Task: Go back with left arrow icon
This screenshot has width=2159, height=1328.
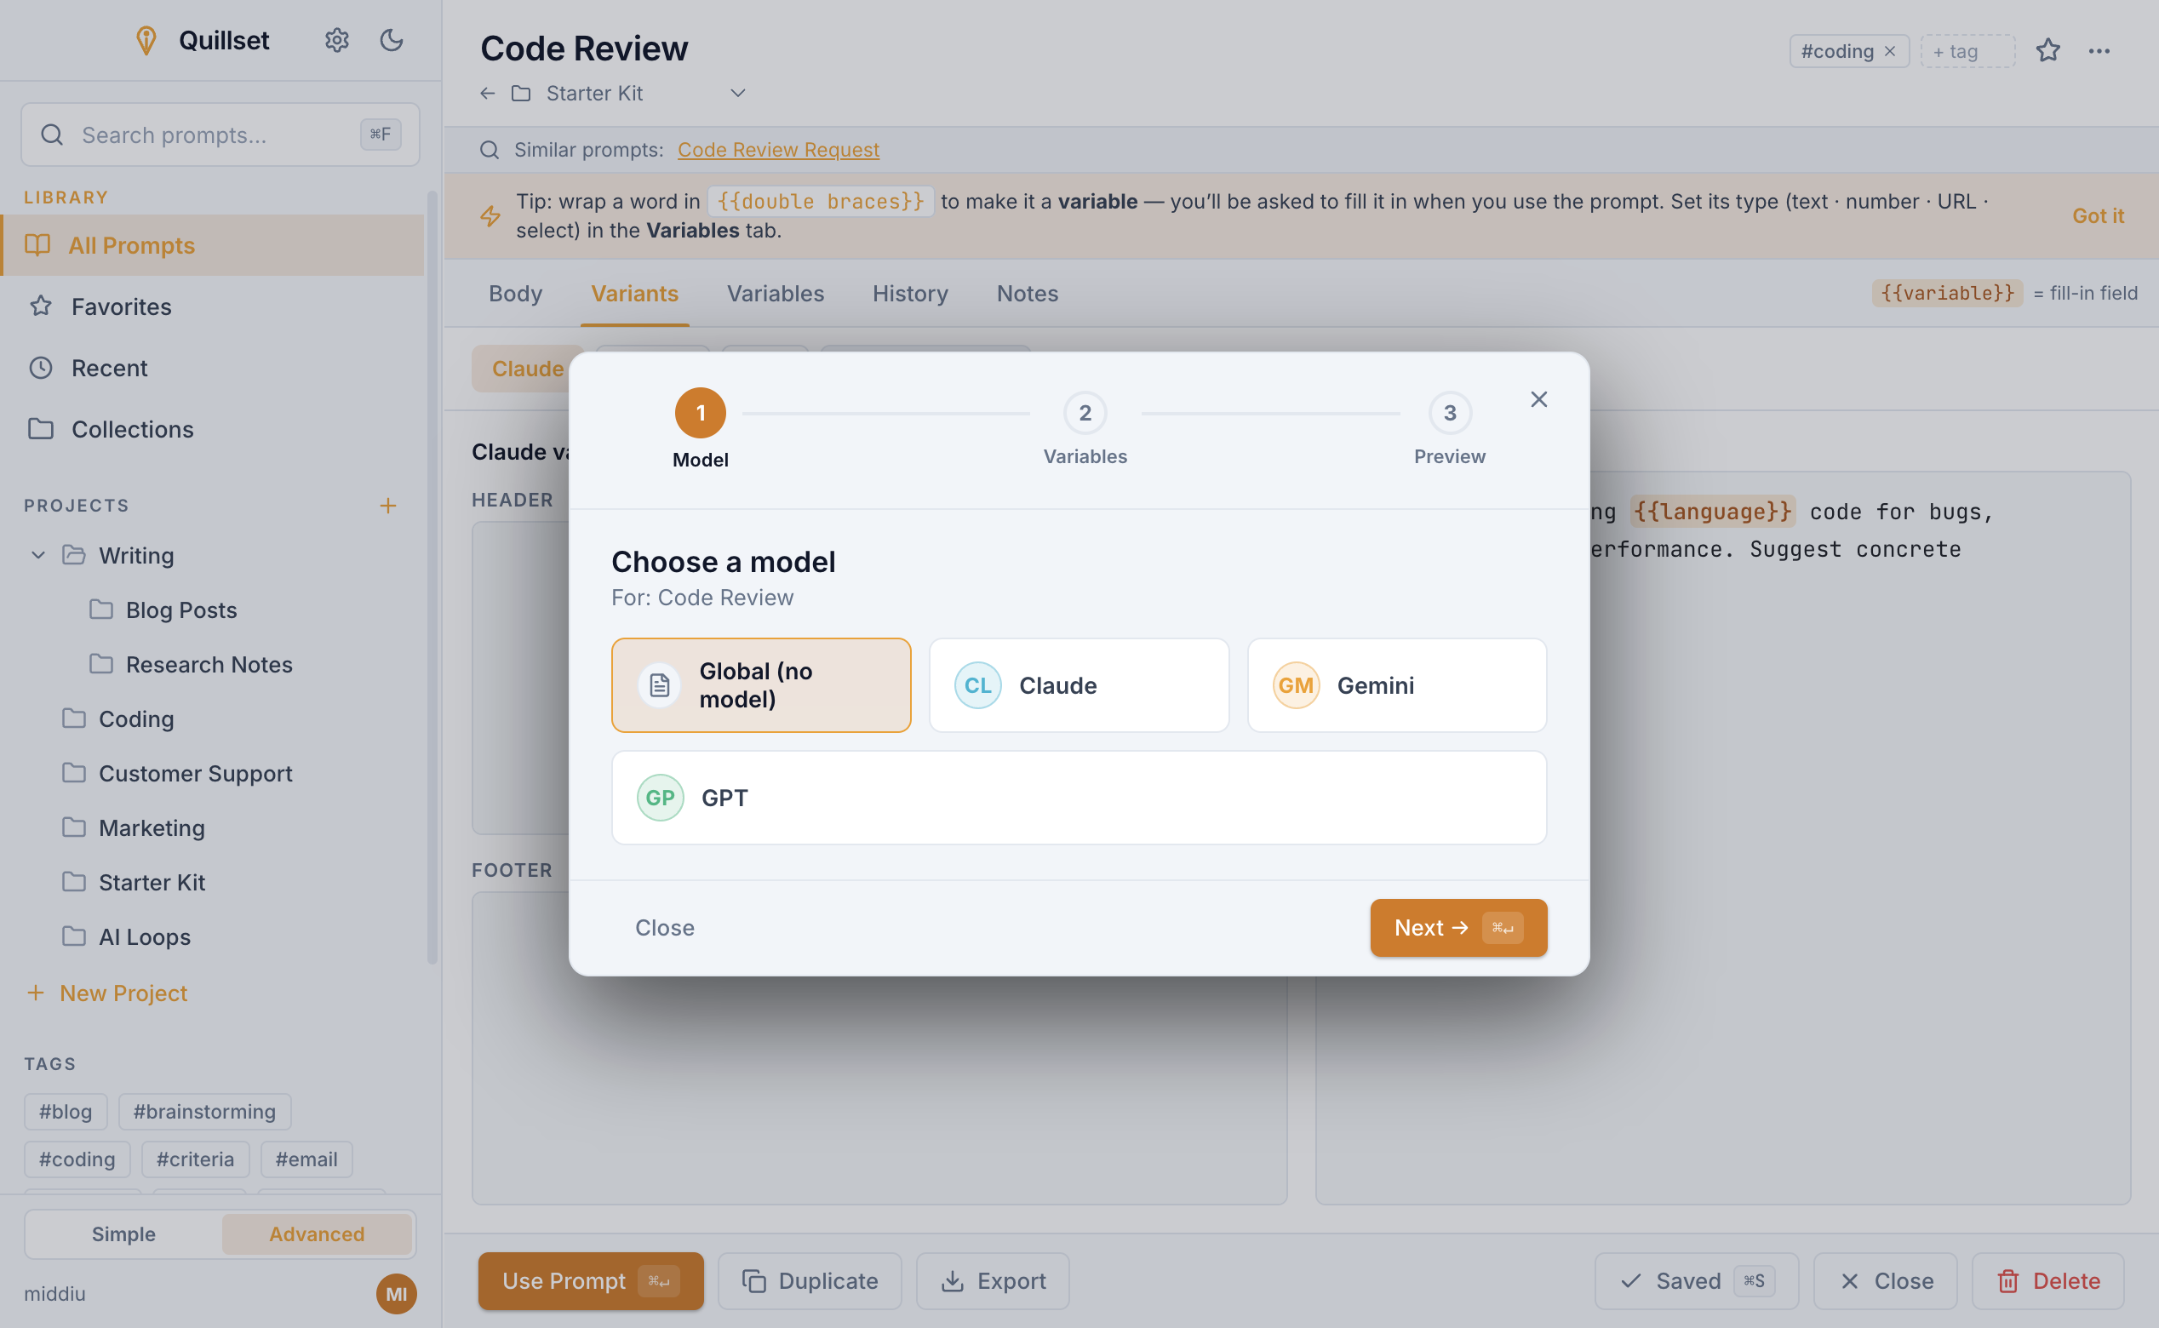Action: 488,93
